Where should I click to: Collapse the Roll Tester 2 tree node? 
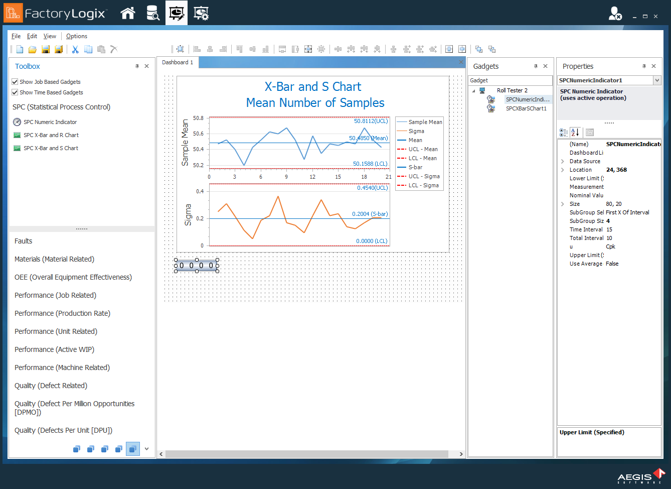[x=473, y=91]
